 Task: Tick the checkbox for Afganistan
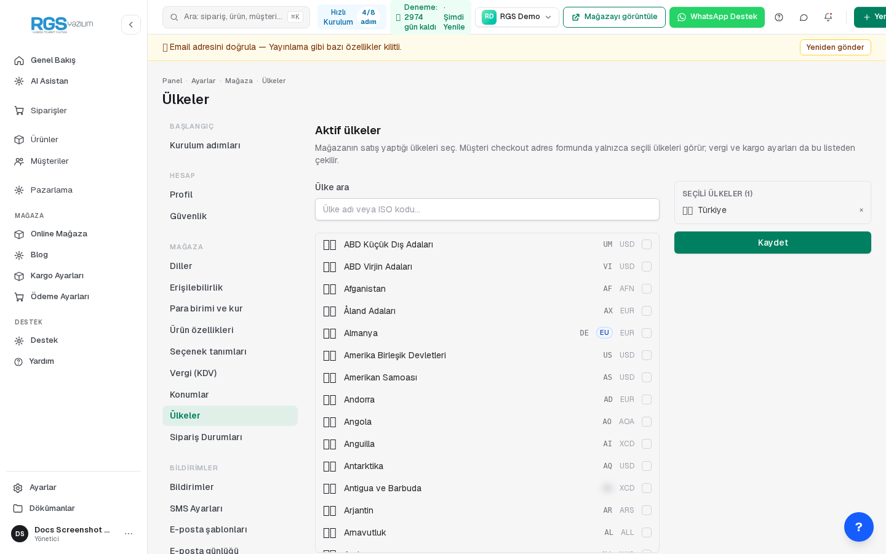click(647, 289)
